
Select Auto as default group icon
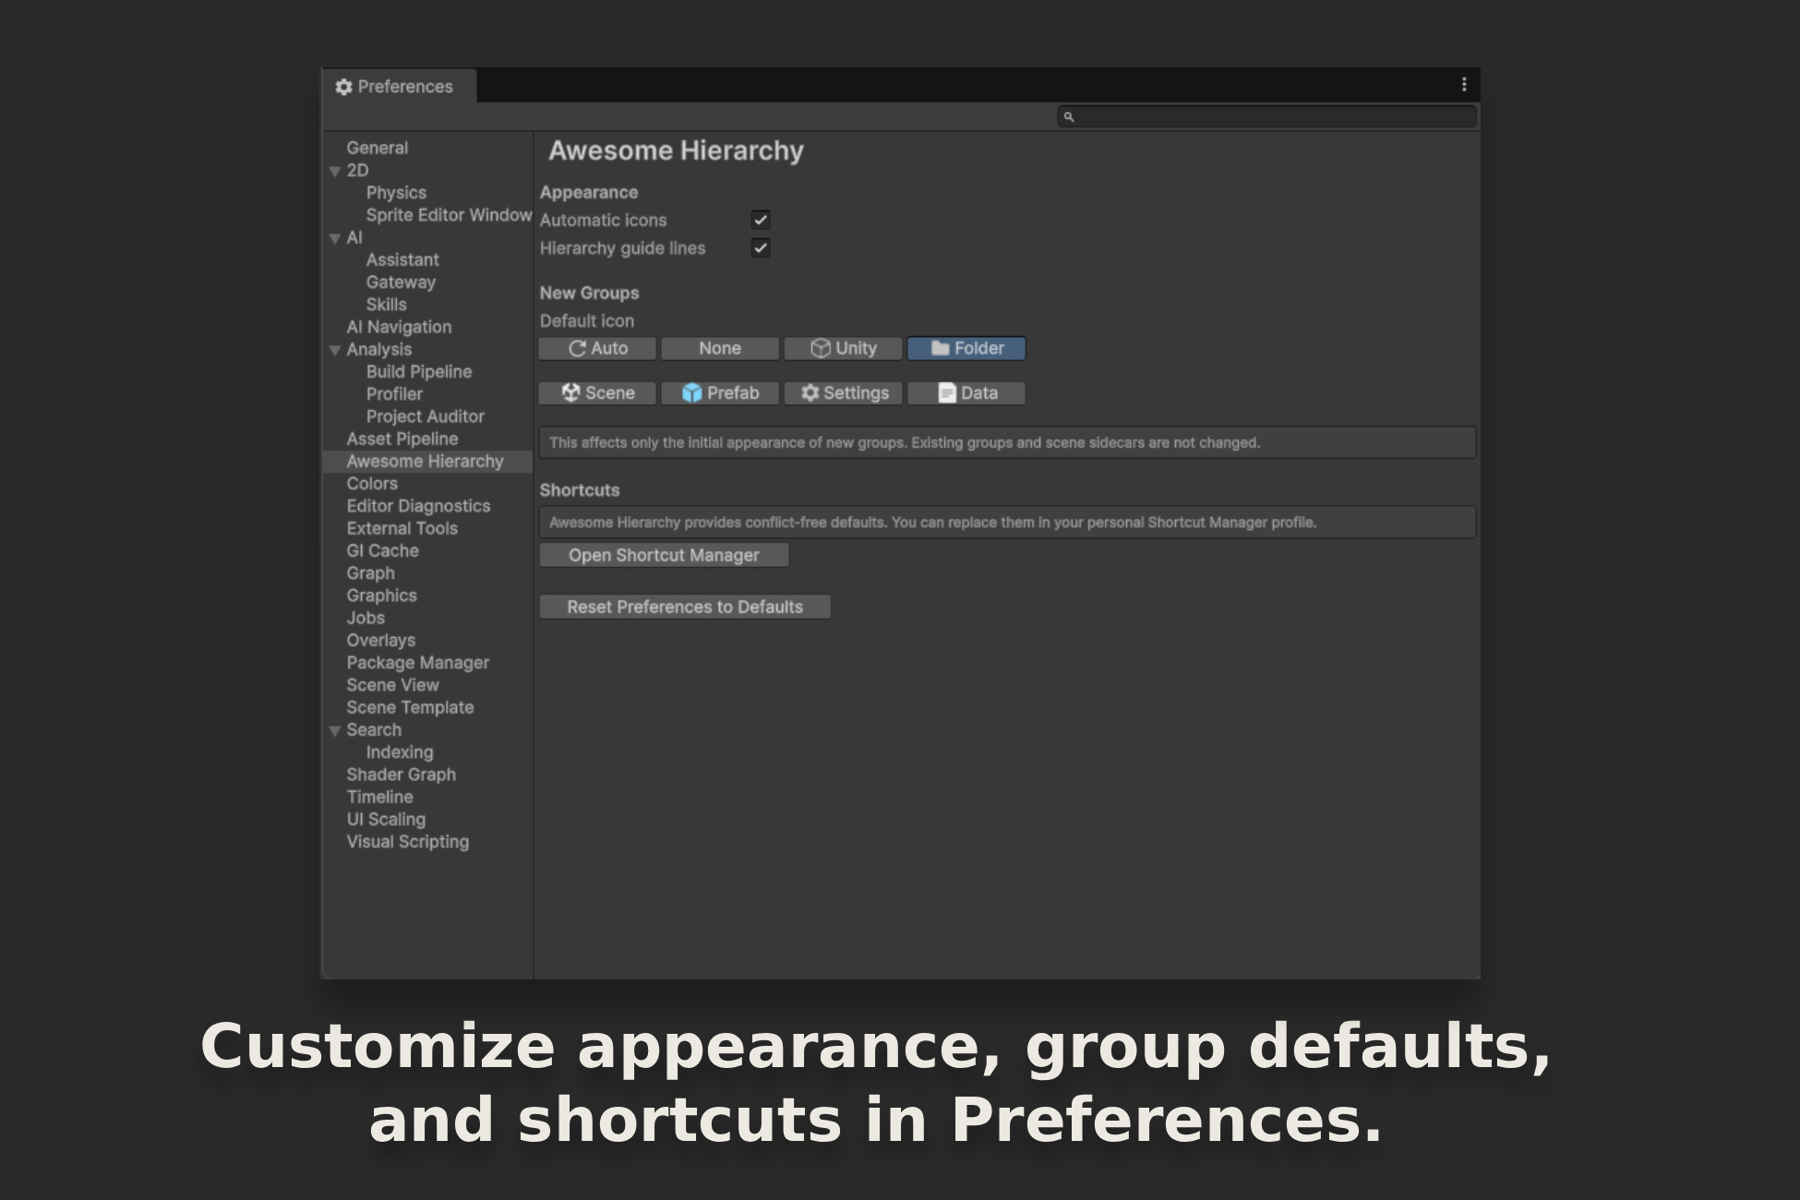[x=597, y=348]
